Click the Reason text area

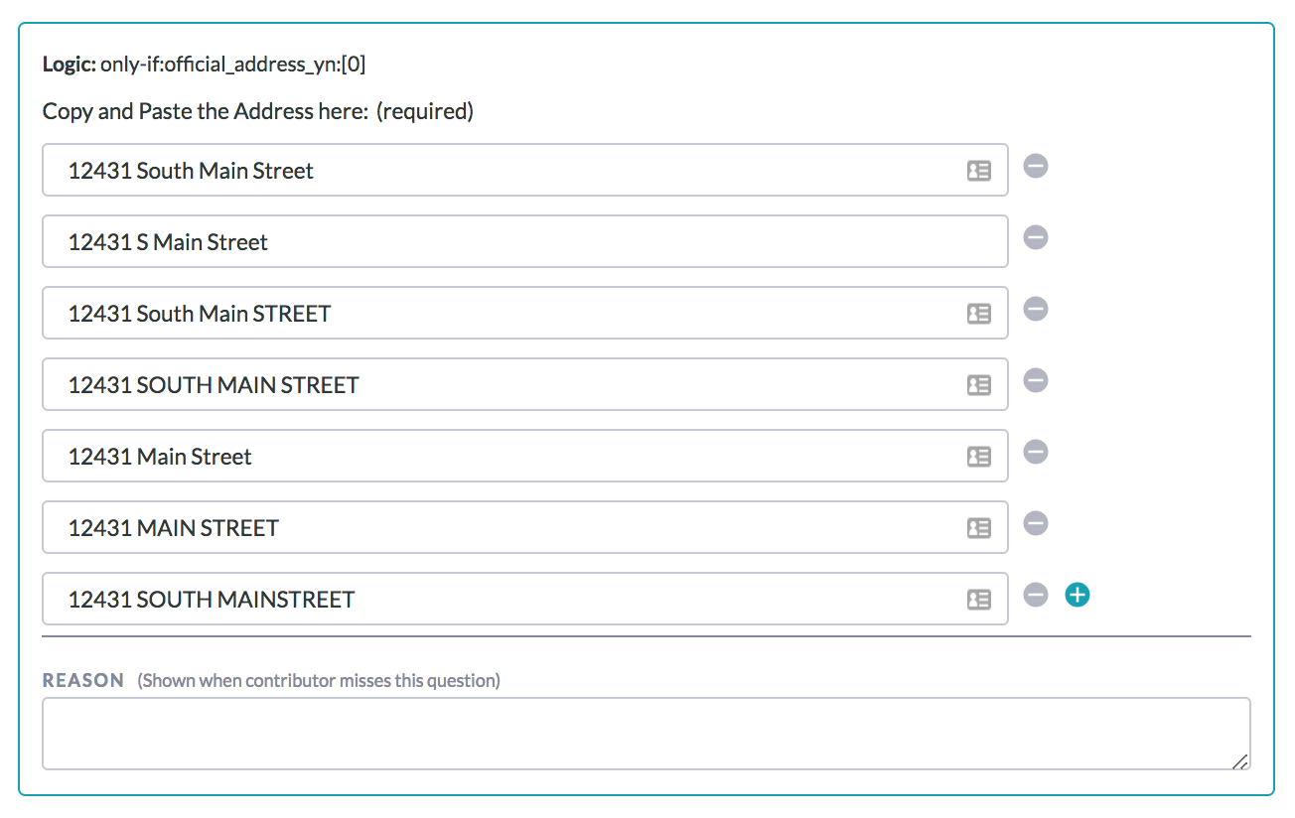click(x=646, y=734)
